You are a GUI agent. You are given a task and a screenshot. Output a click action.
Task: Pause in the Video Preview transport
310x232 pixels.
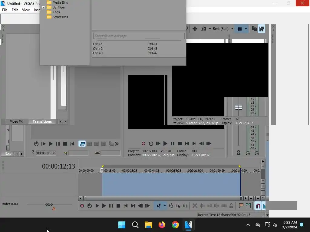click(172, 143)
